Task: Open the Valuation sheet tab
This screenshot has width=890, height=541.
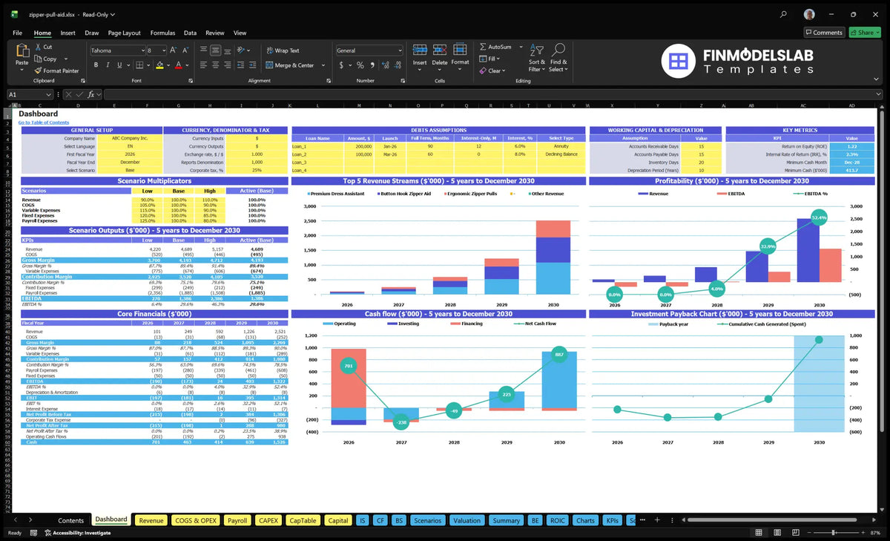Action: point(467,520)
